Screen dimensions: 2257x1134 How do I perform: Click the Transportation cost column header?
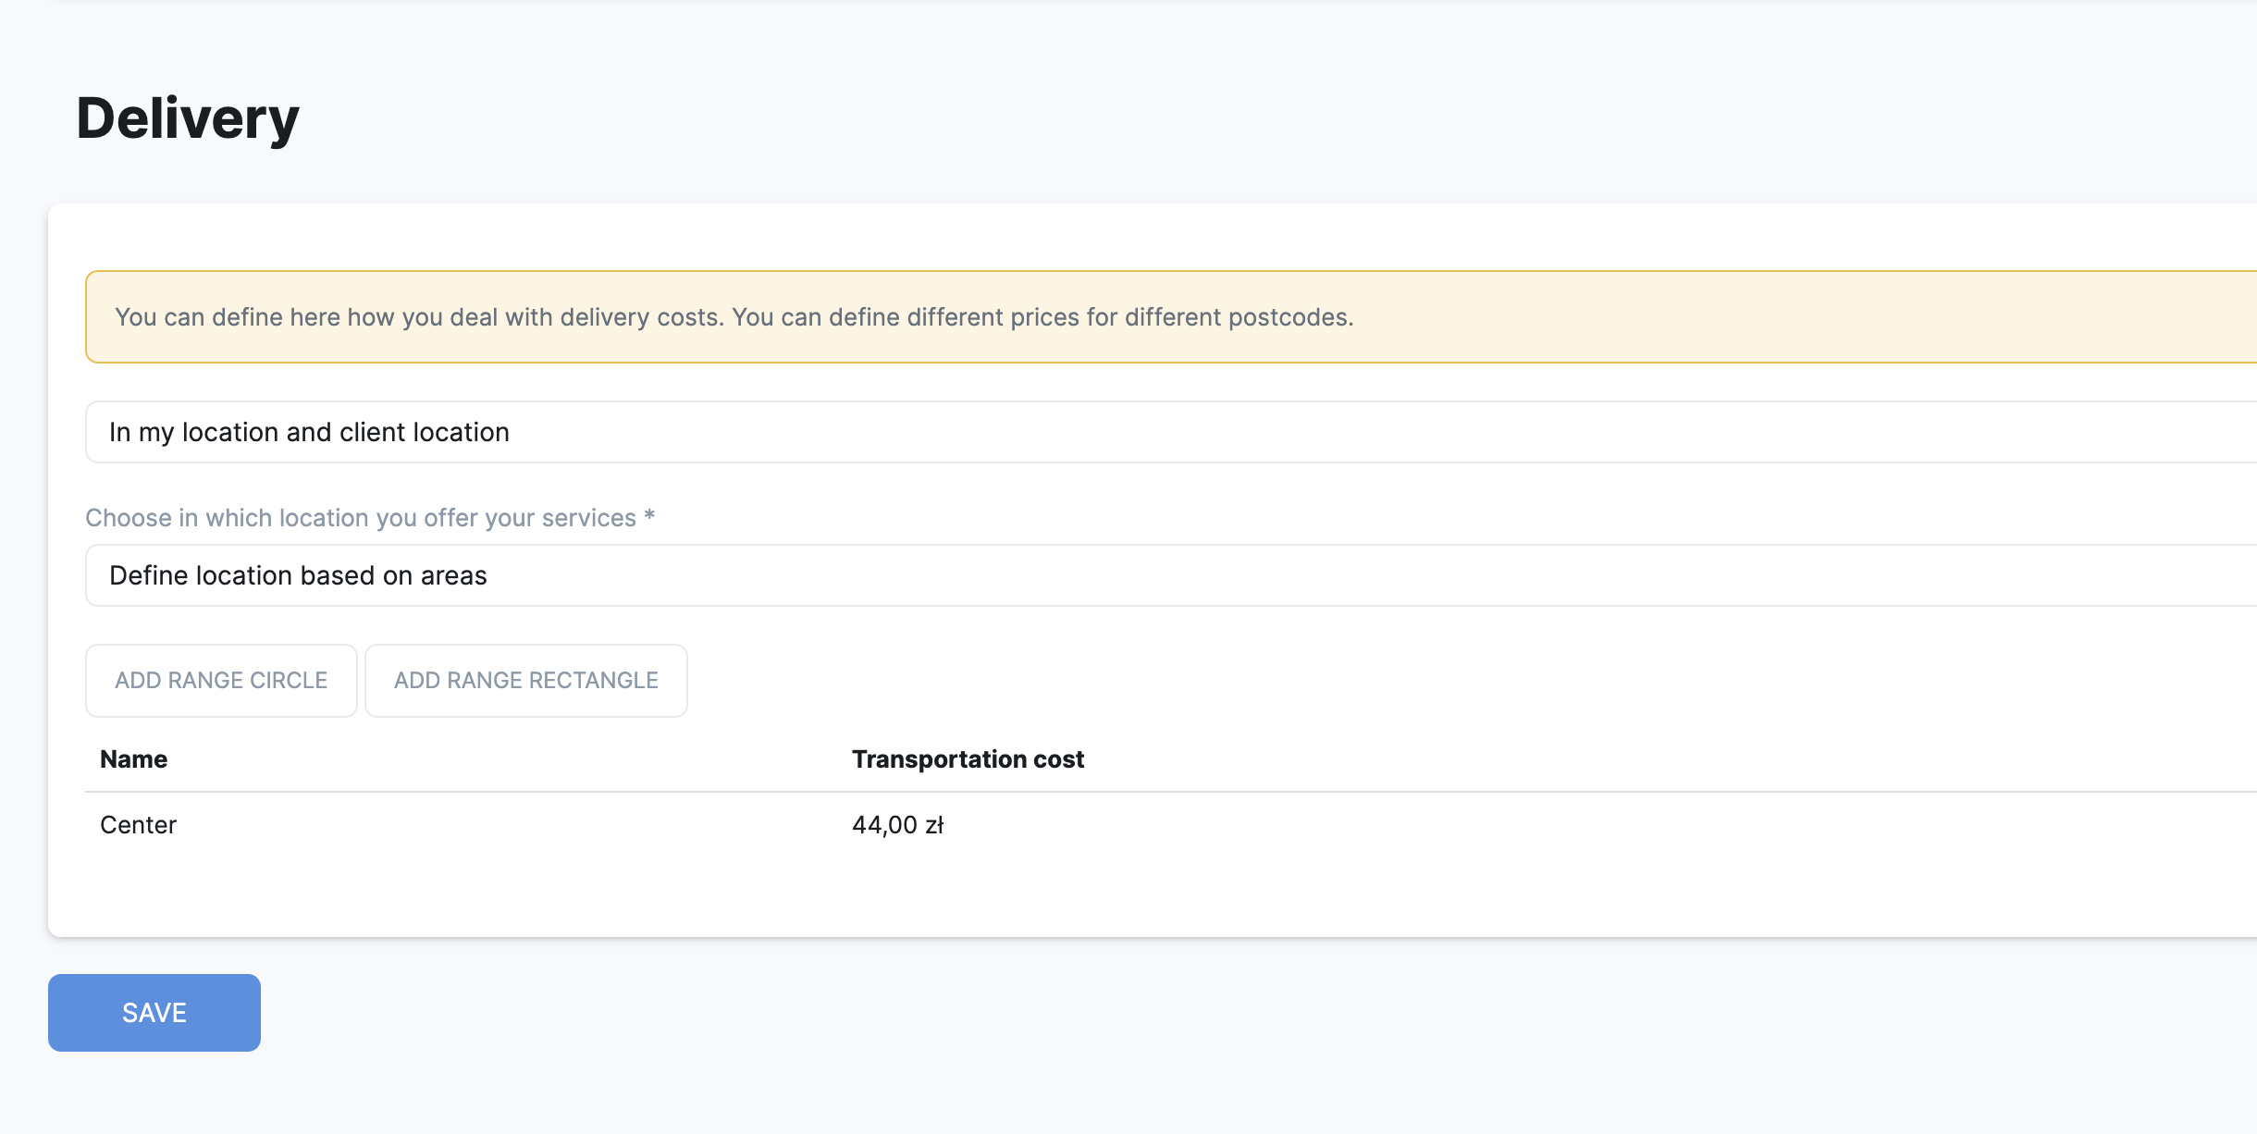pyautogui.click(x=968, y=759)
